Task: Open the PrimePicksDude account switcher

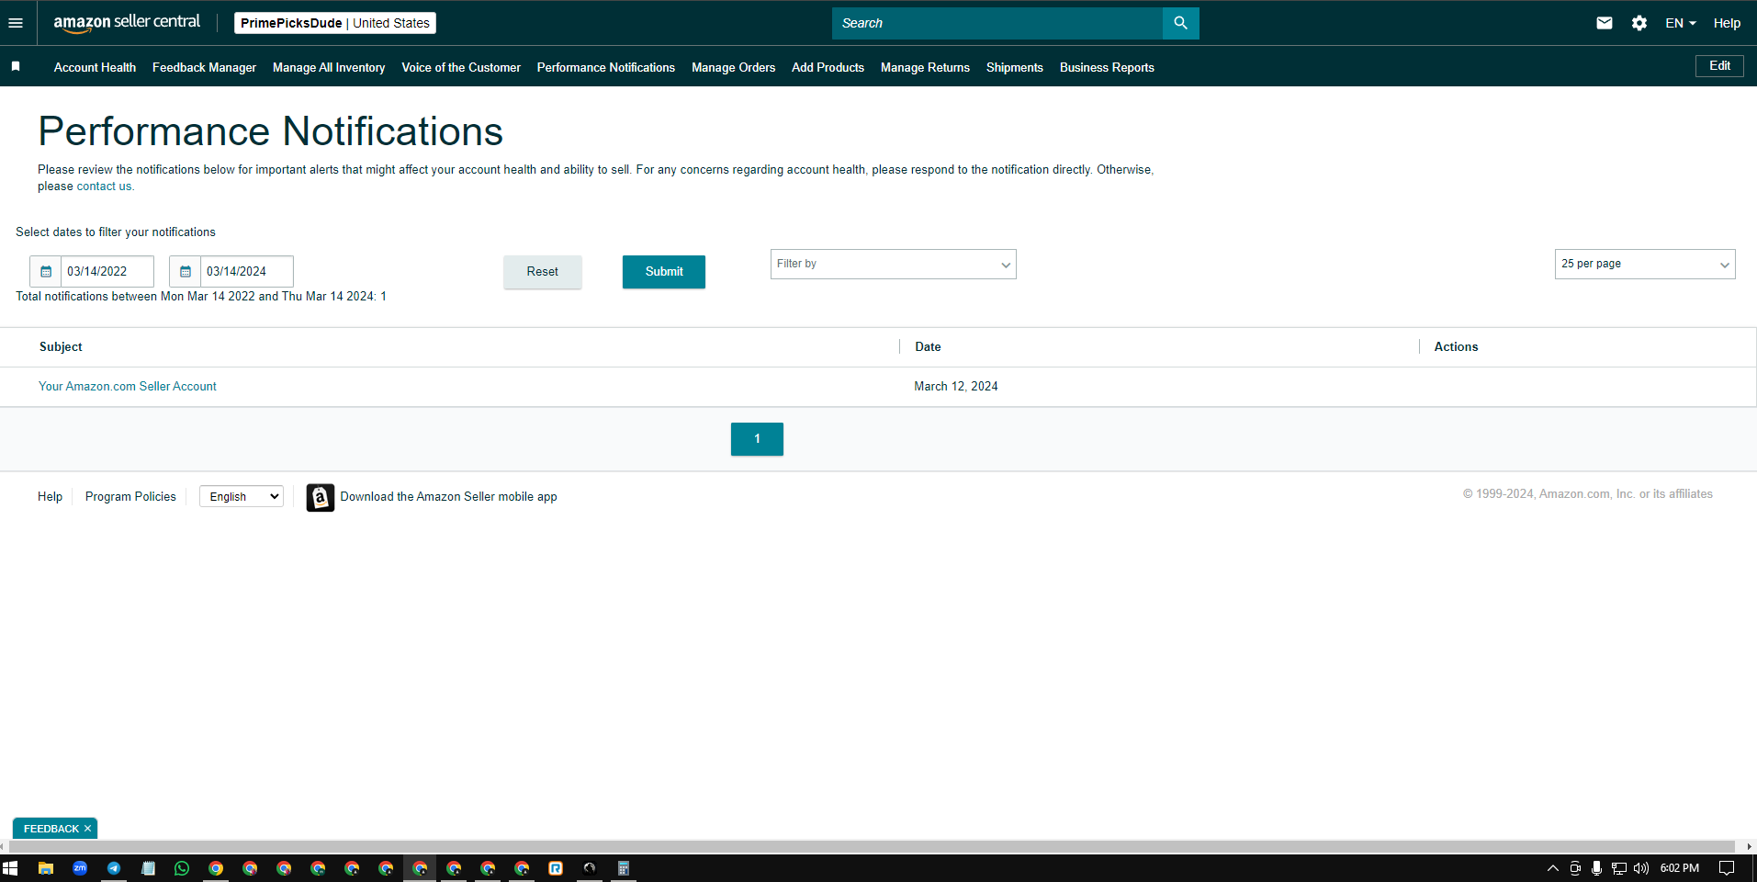Action: [335, 23]
